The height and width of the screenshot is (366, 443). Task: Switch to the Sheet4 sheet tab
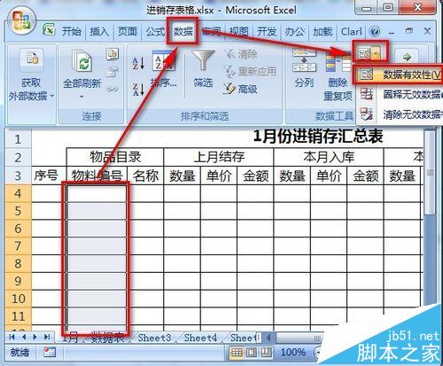click(200, 338)
